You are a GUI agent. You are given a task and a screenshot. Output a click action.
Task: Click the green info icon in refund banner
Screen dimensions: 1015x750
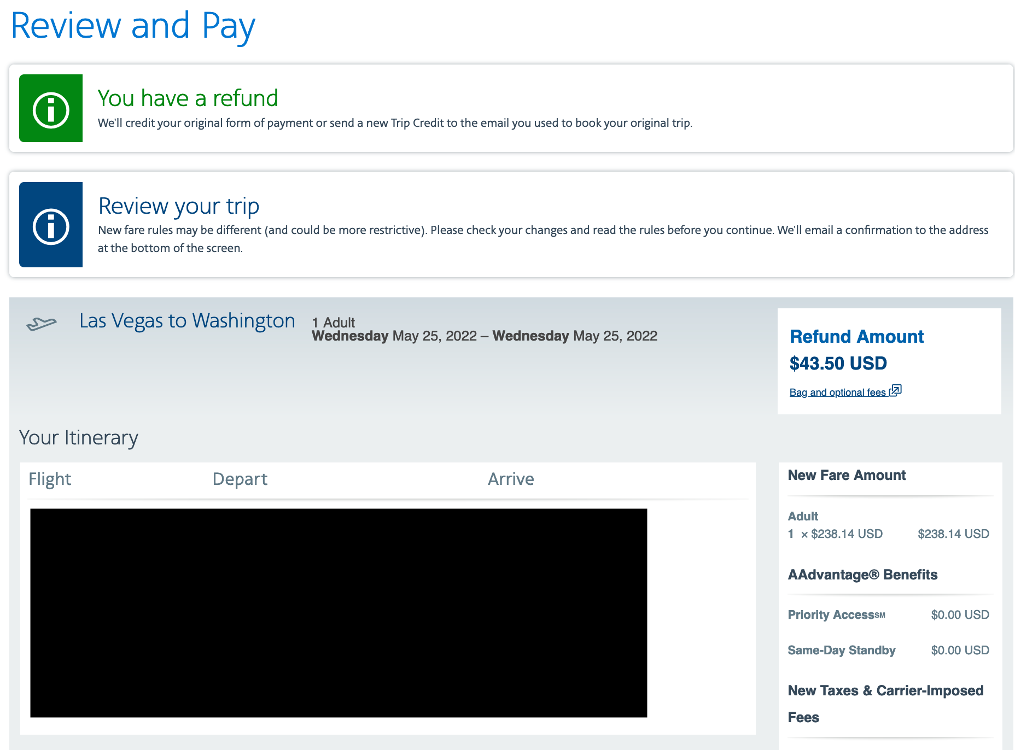tap(51, 109)
